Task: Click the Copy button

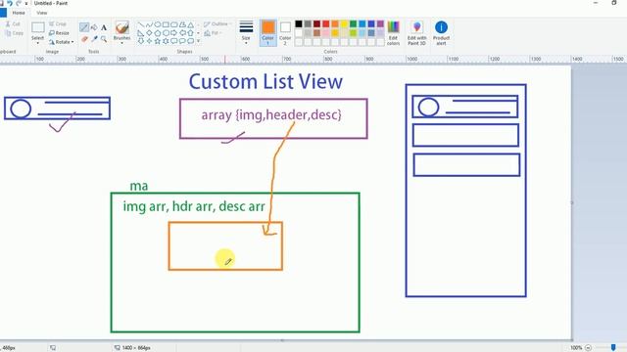Action: click(x=15, y=33)
